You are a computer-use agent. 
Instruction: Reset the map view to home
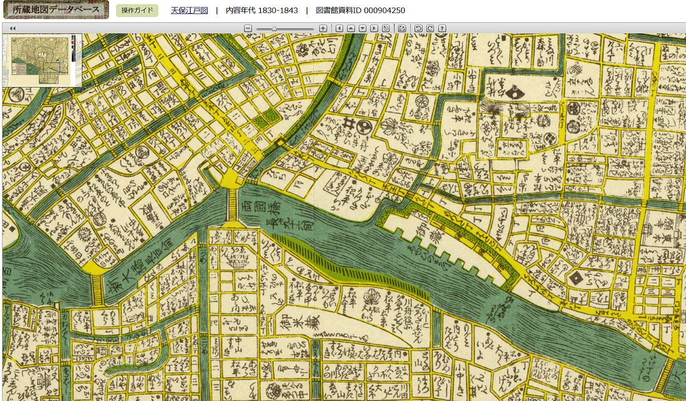(x=386, y=28)
